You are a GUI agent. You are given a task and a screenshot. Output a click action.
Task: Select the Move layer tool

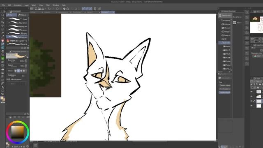point(3,25)
